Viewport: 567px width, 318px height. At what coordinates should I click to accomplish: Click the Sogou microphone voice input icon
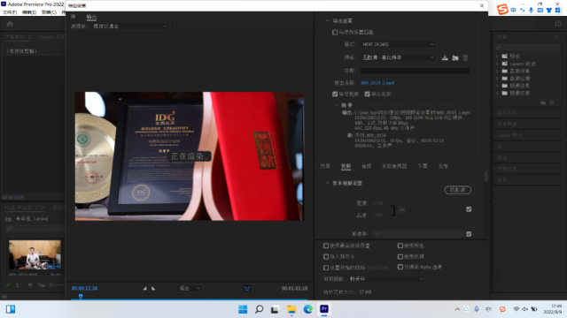[x=531, y=10]
